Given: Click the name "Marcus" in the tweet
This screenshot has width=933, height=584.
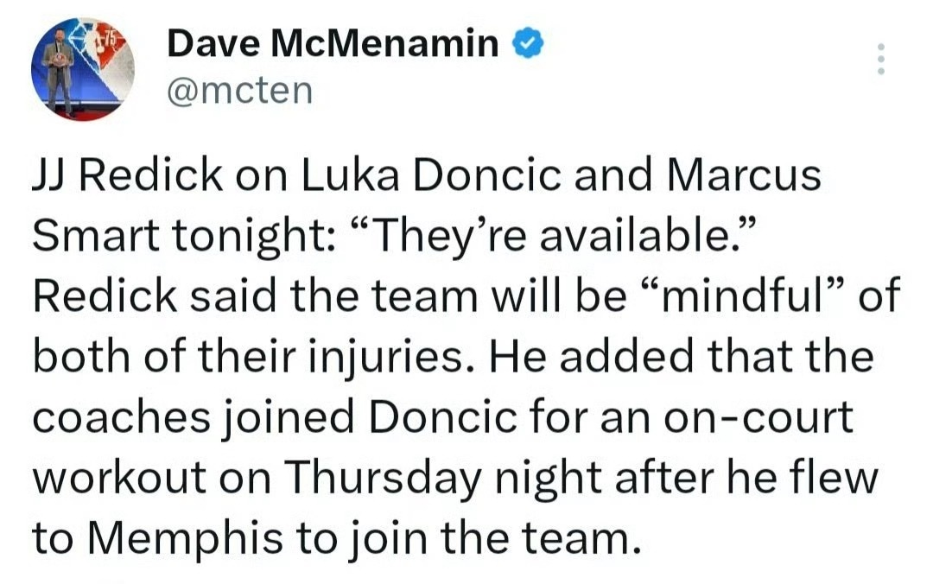Looking at the screenshot, I should 744,175.
